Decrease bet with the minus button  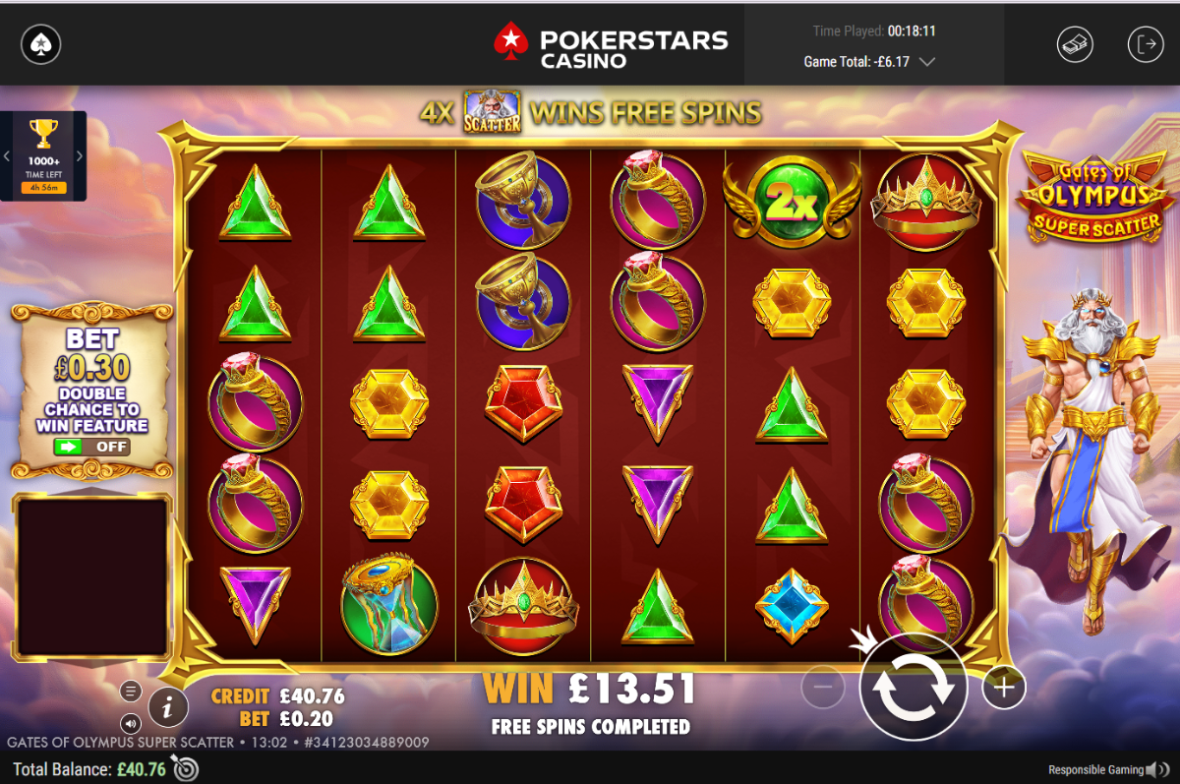click(823, 687)
